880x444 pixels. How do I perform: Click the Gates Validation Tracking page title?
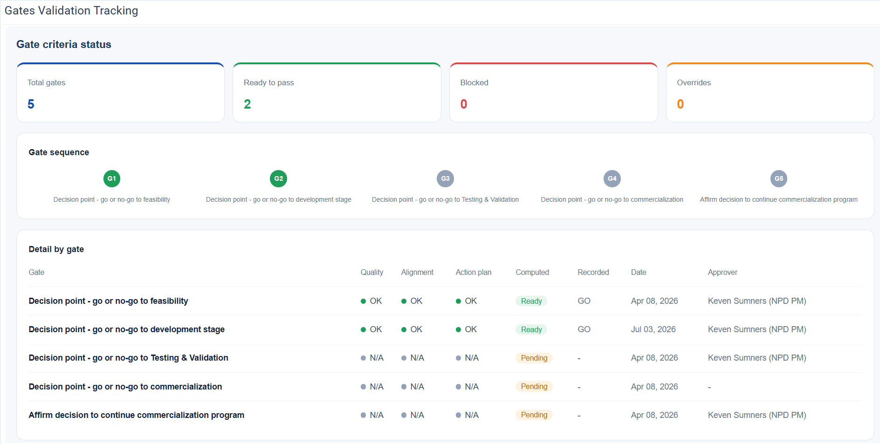(x=71, y=11)
